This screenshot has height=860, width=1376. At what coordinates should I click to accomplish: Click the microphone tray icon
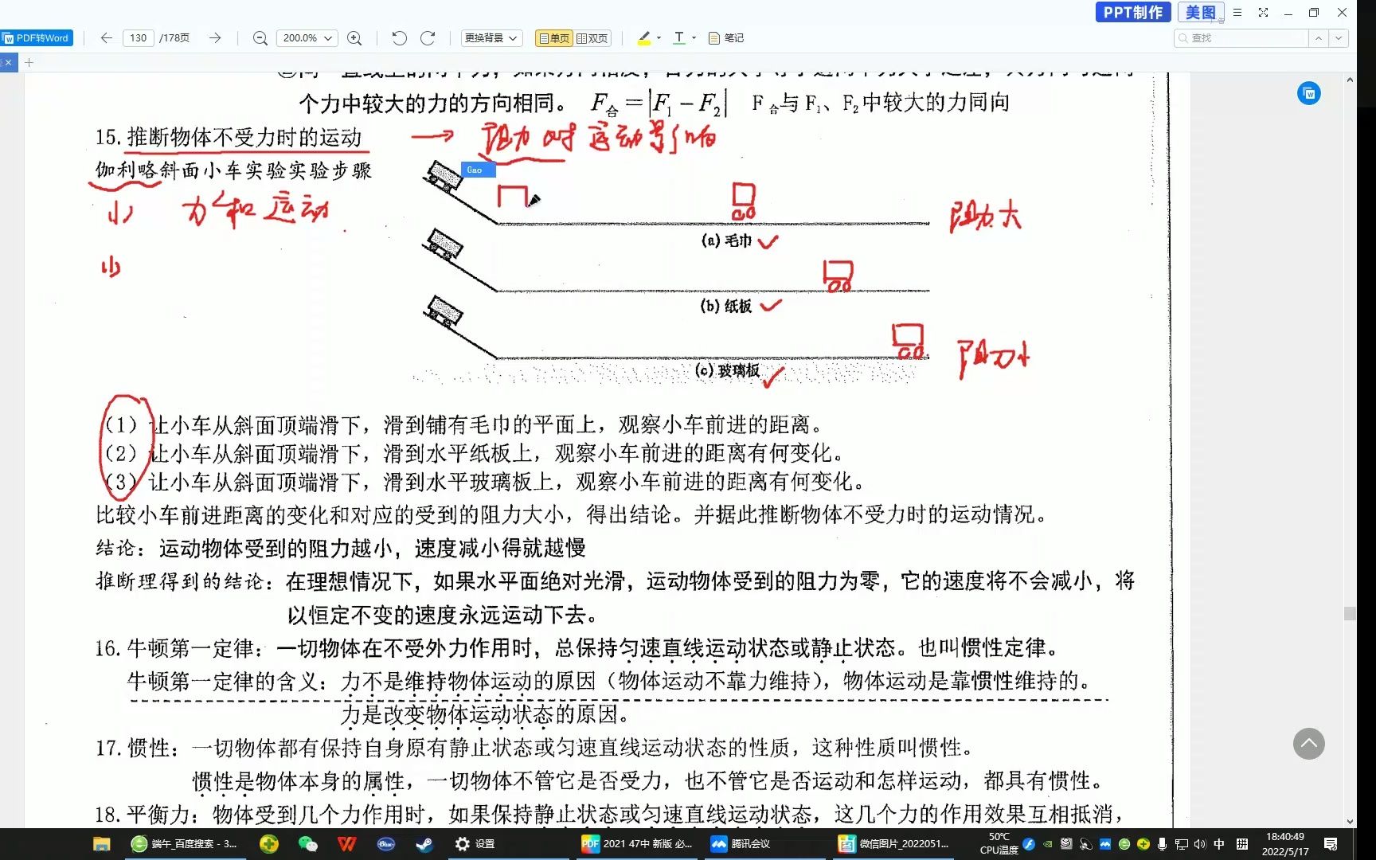click(1162, 844)
